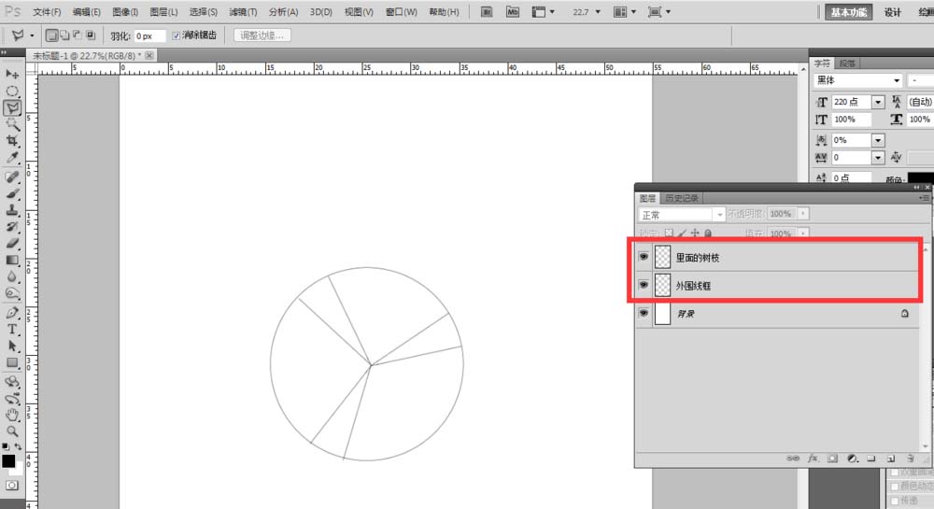Open the 滤镜(T) menu
Screen dimensions: 934x509
[x=243, y=12]
